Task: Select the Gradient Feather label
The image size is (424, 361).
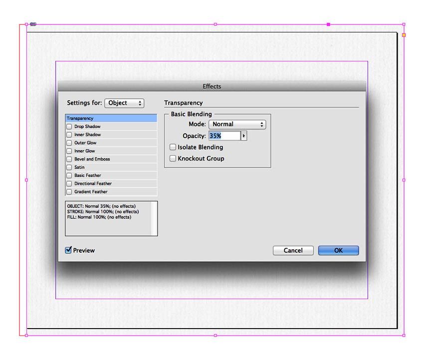Action: pos(91,191)
